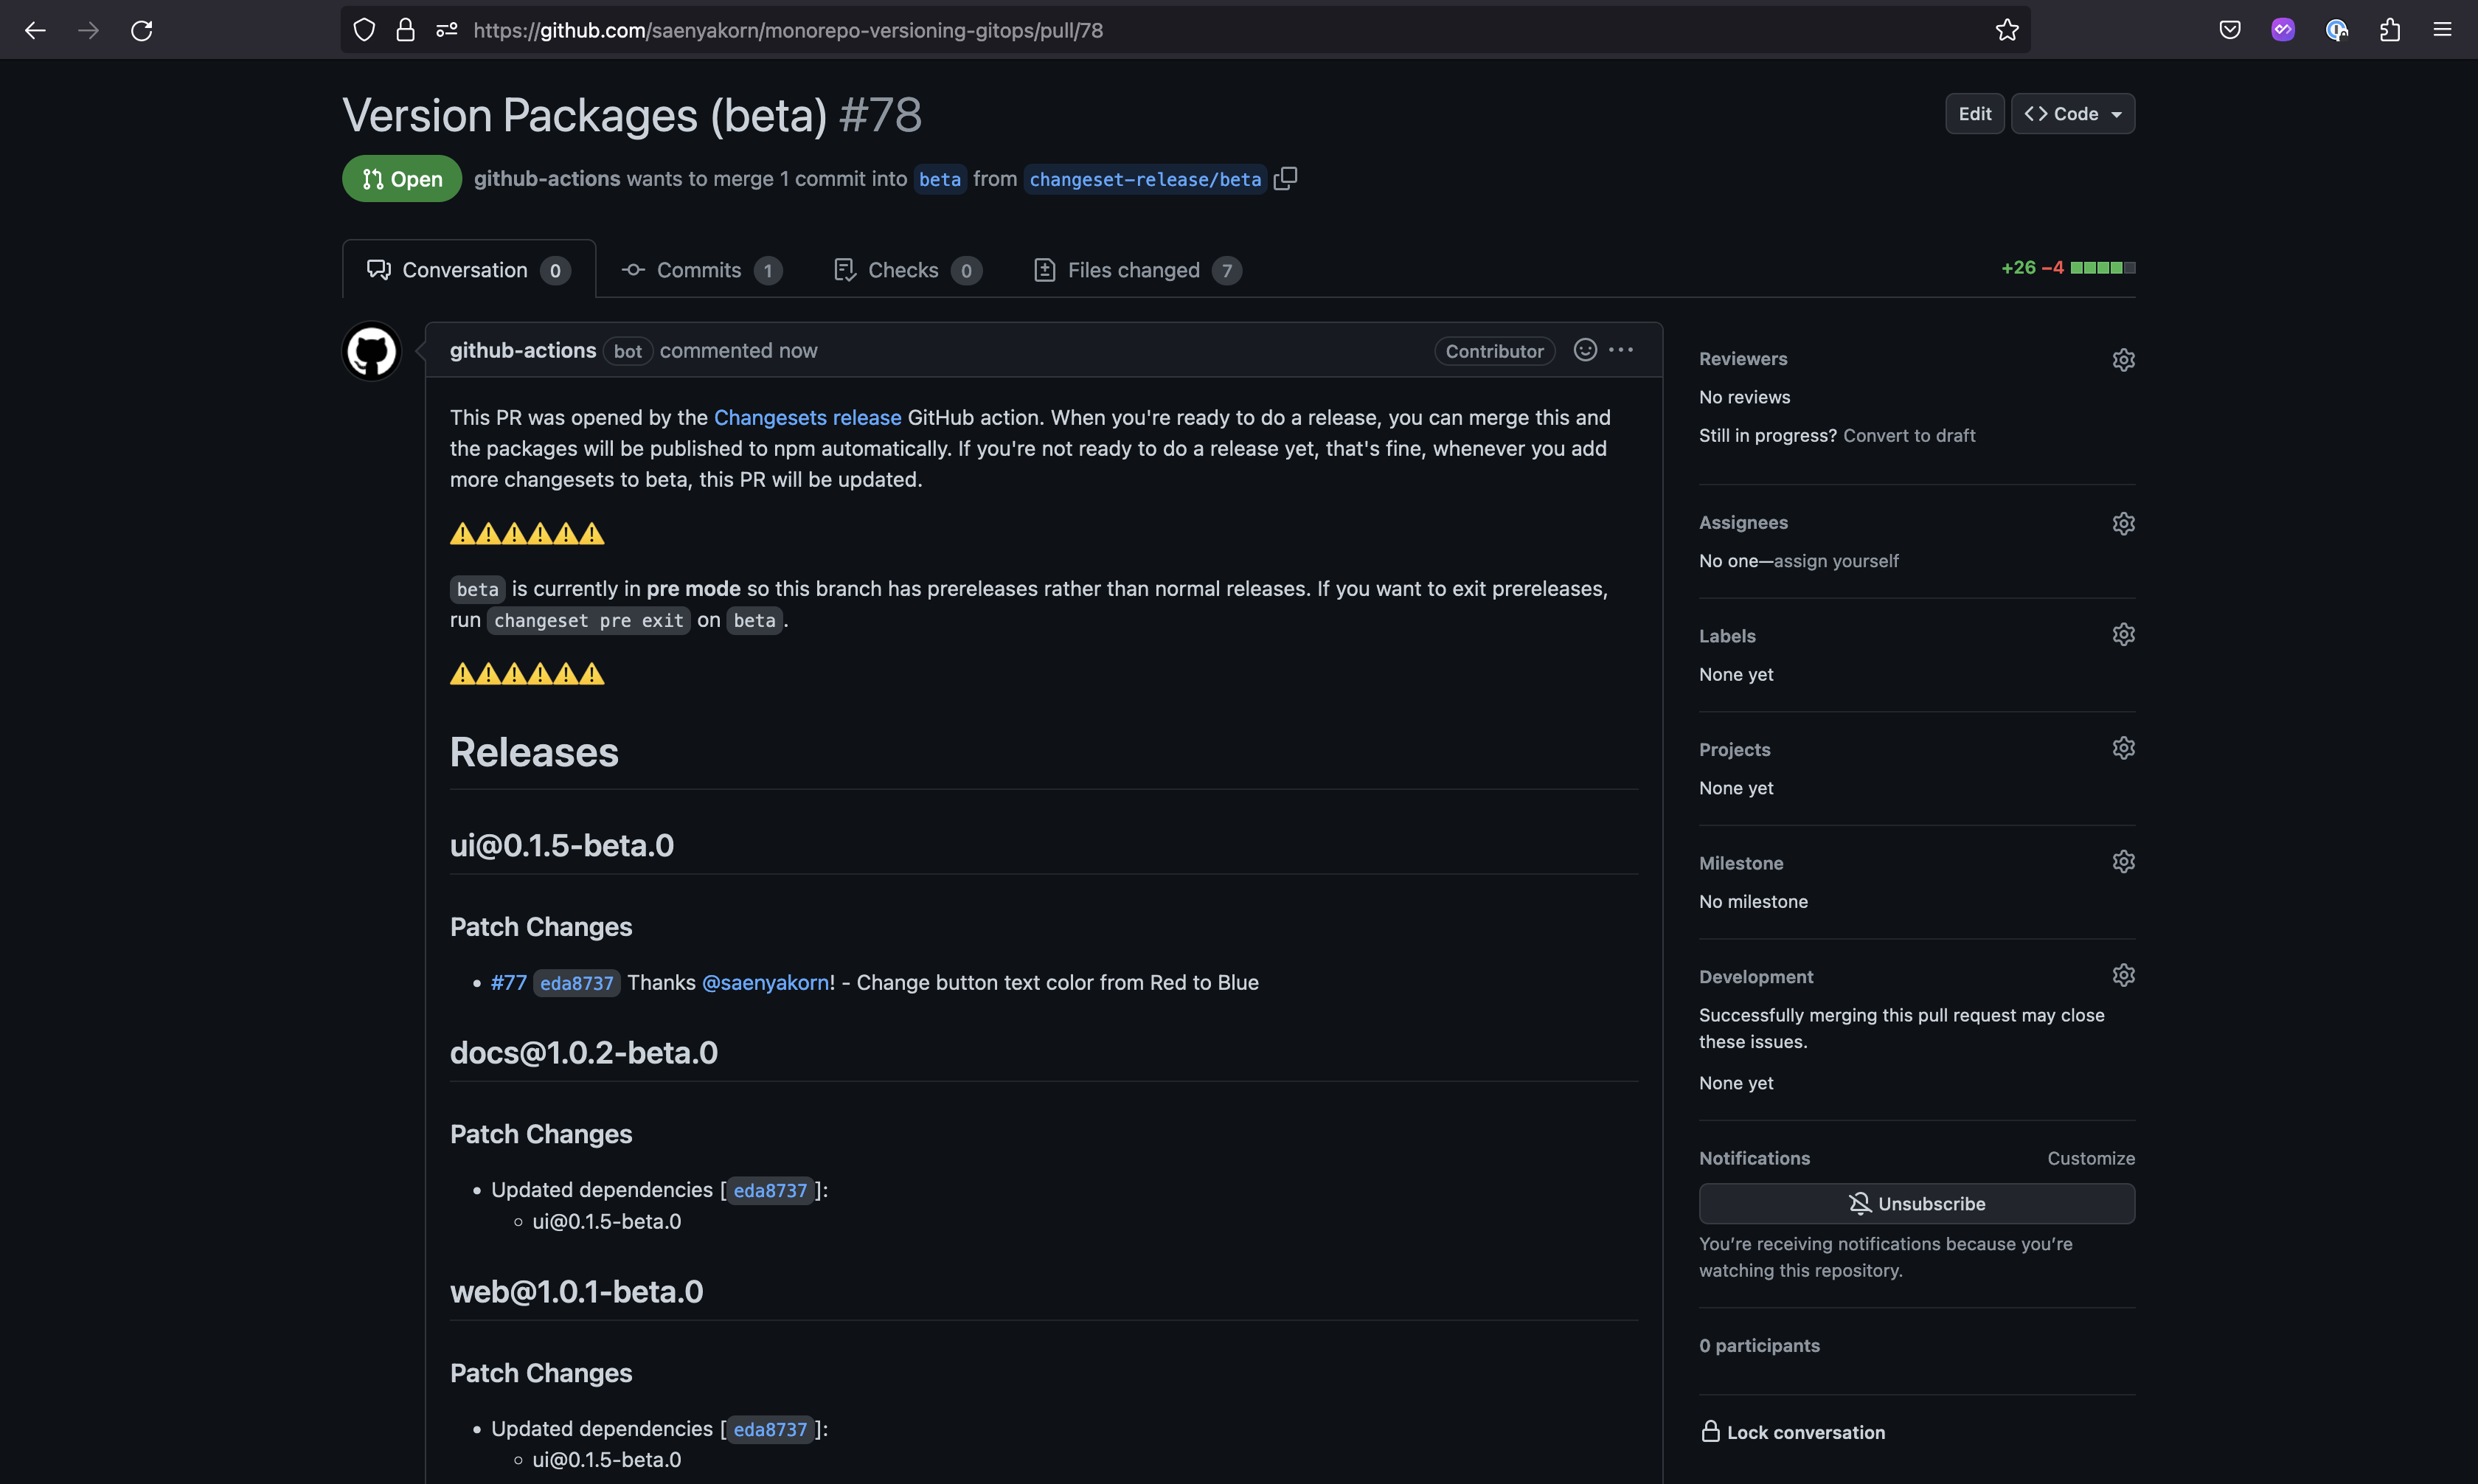The image size is (2478, 1484).
Task: Click assign yourself link
Action: click(1835, 561)
